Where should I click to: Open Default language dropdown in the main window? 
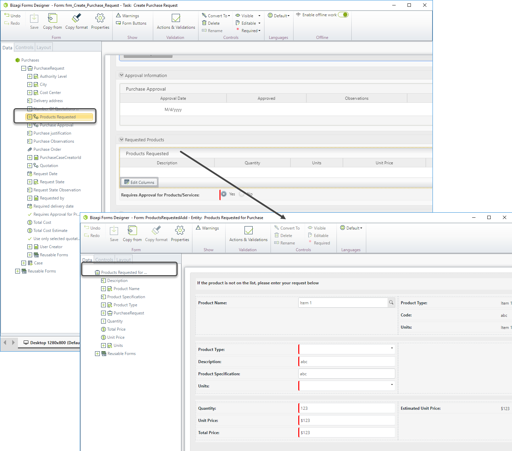tap(279, 16)
